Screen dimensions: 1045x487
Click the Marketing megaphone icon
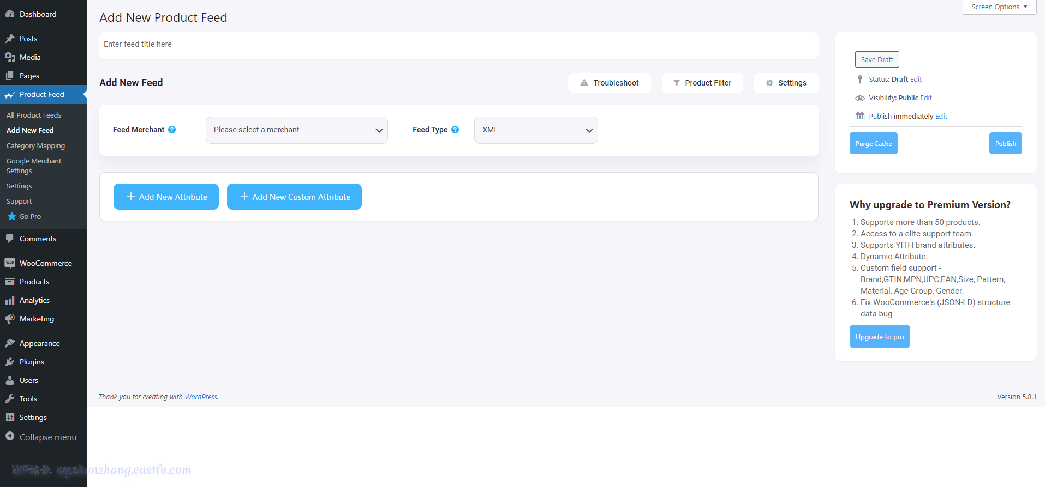[10, 319]
